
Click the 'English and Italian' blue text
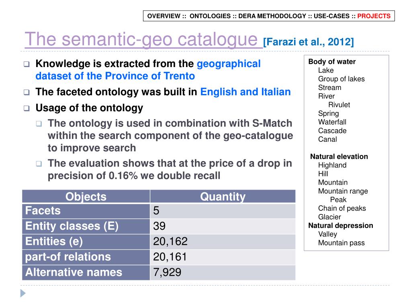(x=245, y=92)
